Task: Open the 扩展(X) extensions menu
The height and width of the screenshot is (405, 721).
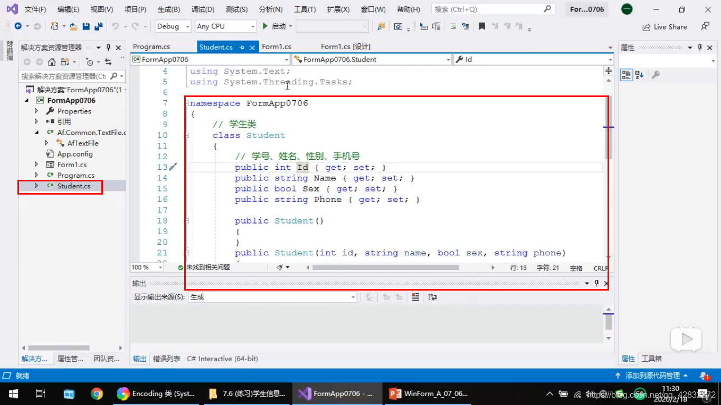Action: [338, 9]
